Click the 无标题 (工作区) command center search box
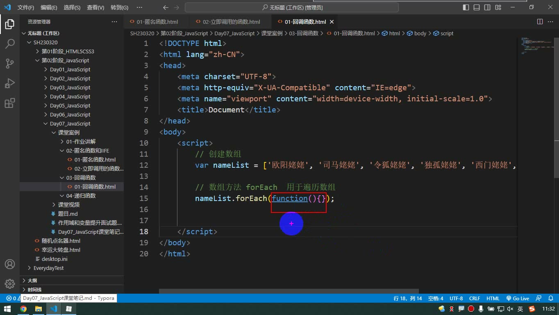 (x=292, y=7)
